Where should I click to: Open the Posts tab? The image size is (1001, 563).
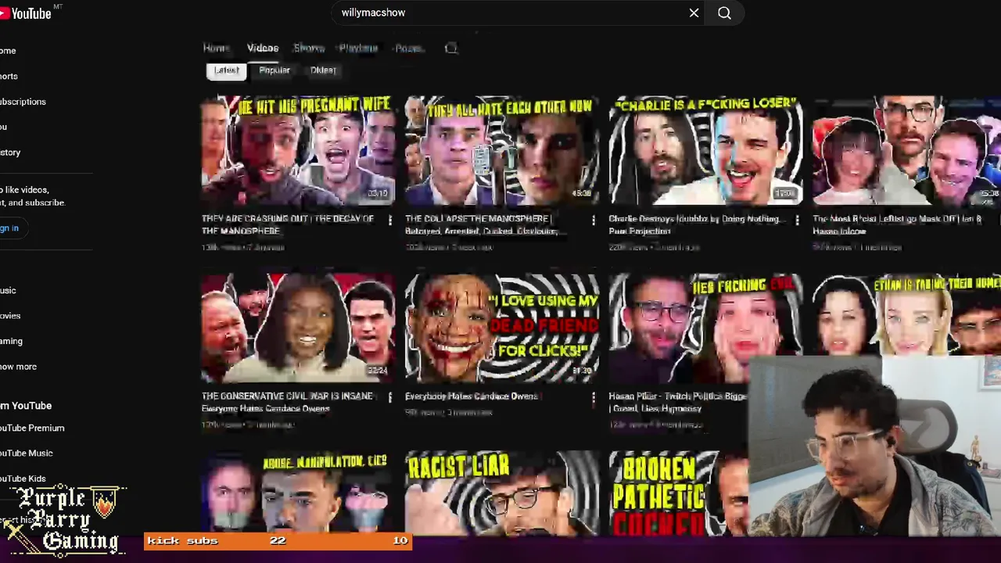pyautogui.click(x=409, y=48)
